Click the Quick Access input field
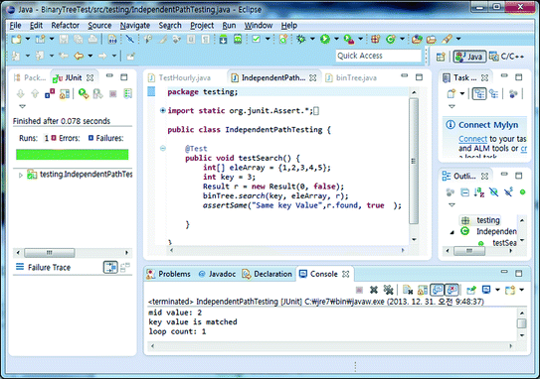The image size is (540, 379). [x=379, y=56]
